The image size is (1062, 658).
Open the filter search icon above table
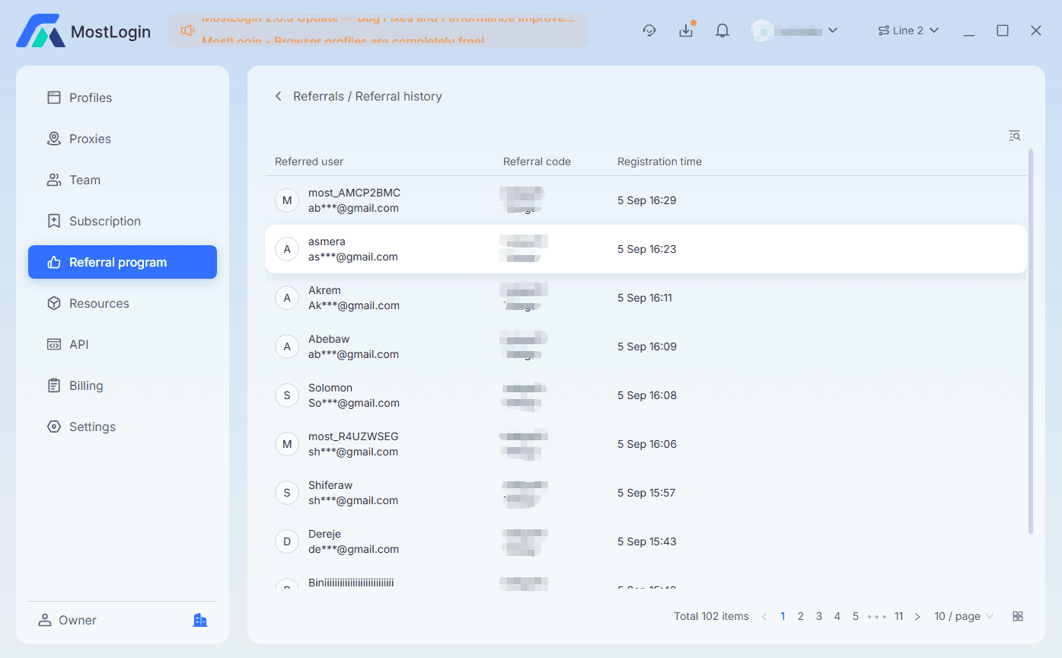(1015, 136)
